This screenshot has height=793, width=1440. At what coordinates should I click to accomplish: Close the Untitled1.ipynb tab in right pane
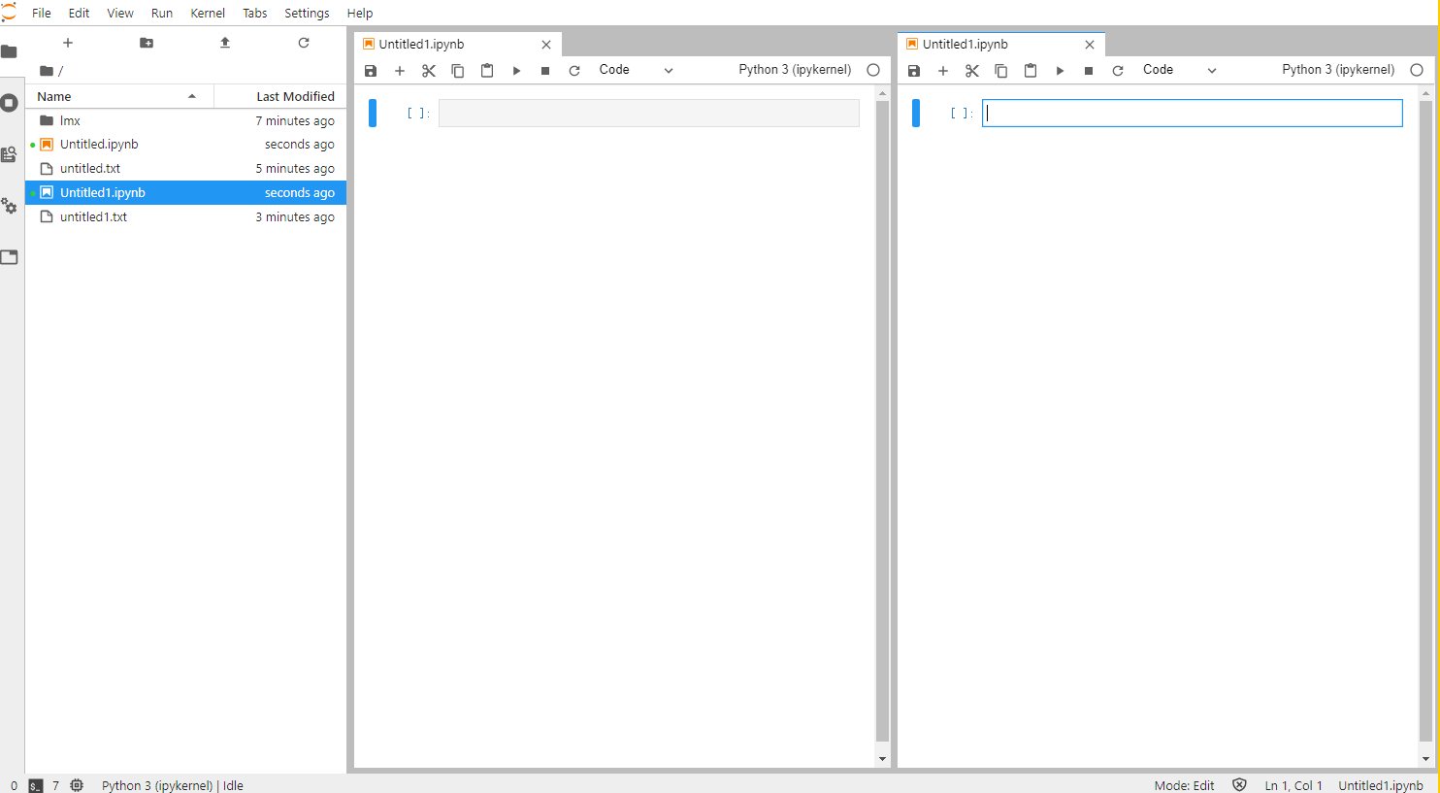point(1090,45)
